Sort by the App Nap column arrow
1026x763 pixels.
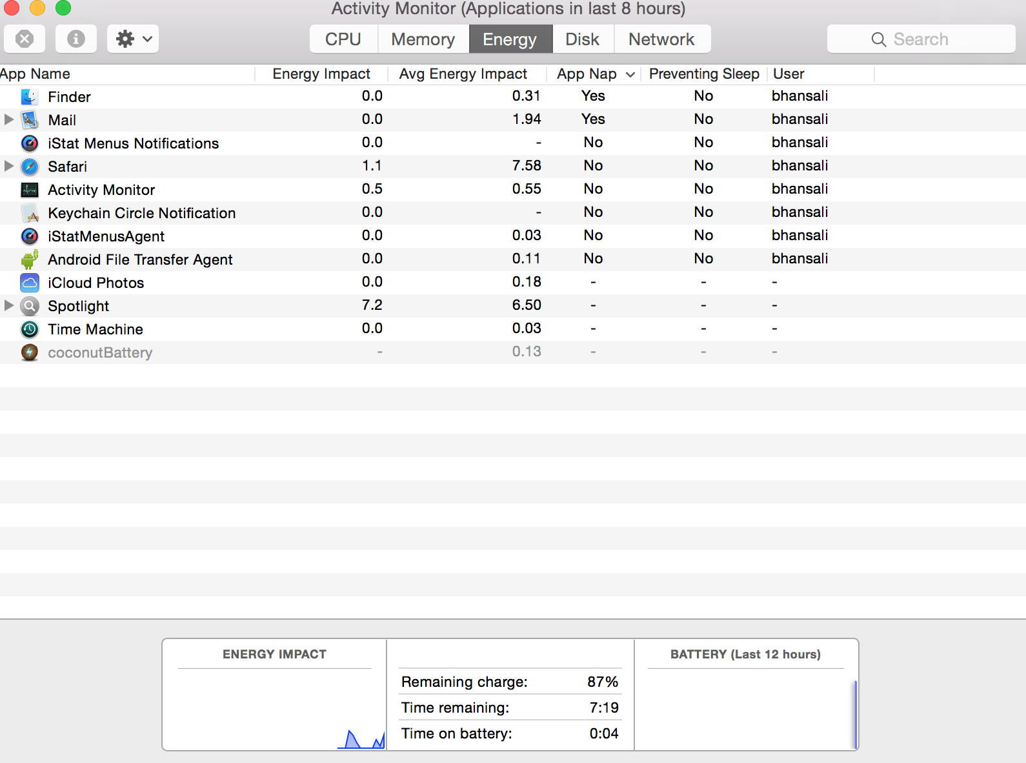[x=630, y=75]
